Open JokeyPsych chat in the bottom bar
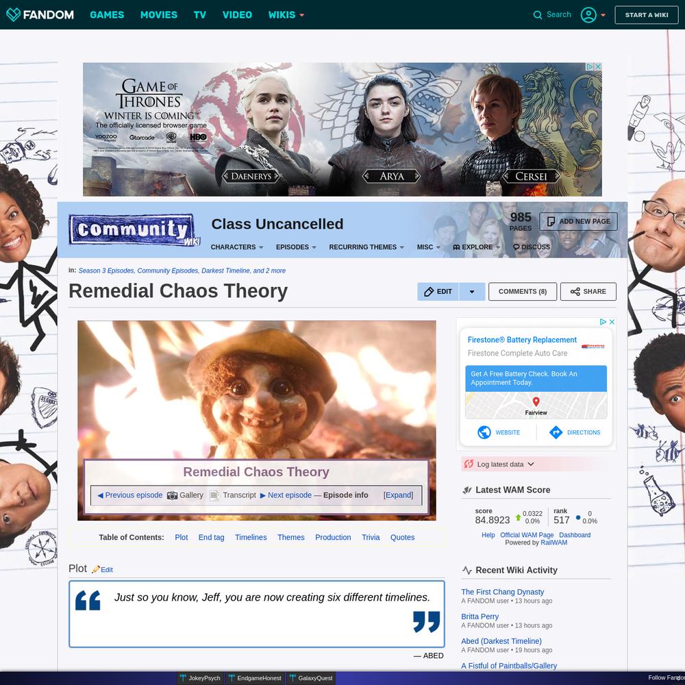685x685 pixels. (x=200, y=678)
